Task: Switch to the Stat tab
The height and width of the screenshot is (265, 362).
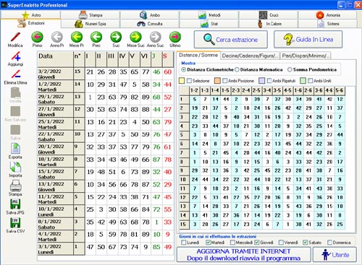Action: click(x=209, y=24)
